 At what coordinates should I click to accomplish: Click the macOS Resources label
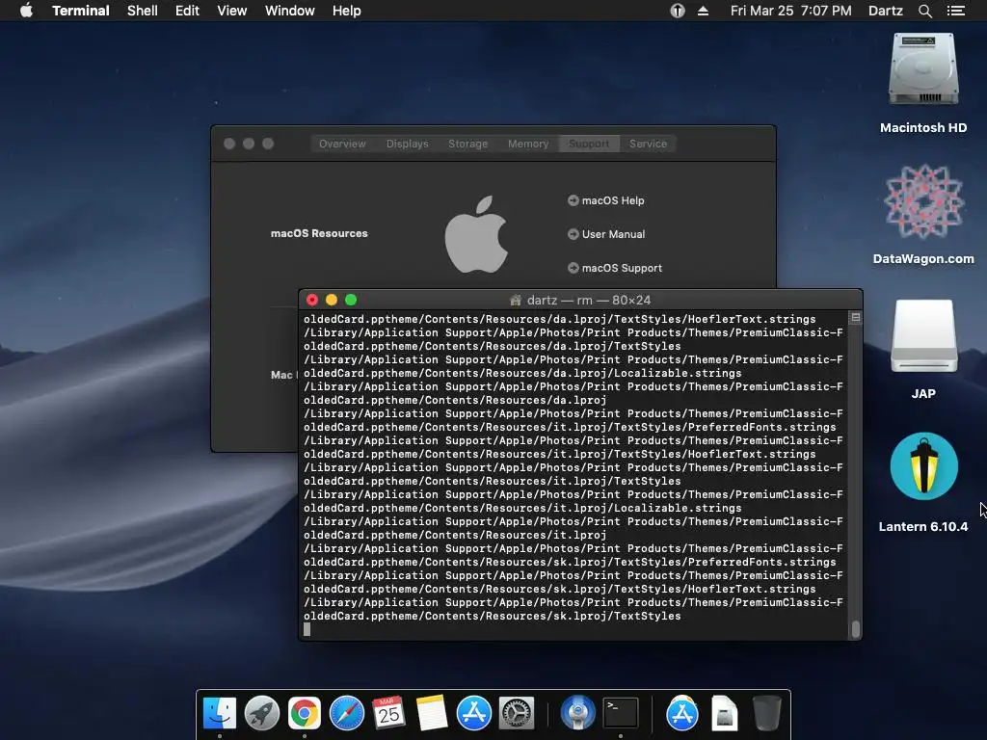[319, 233]
